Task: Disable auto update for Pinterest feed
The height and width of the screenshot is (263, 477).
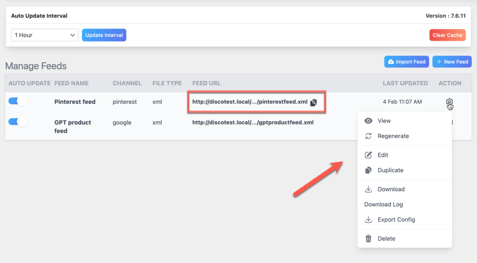Action: [x=18, y=101]
